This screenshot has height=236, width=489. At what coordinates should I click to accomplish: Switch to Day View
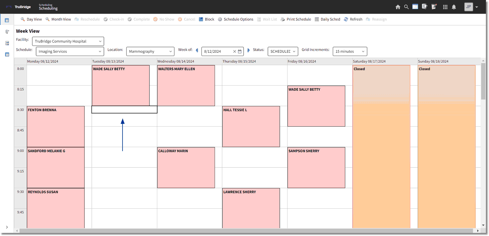point(31,19)
